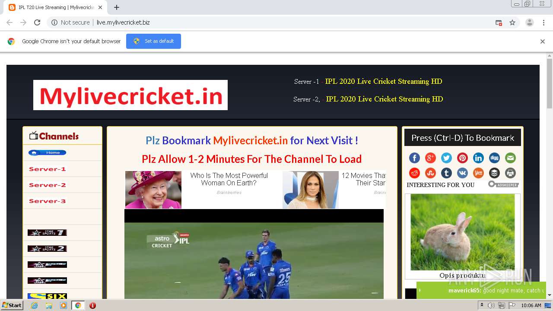Click the Yummly share icon

click(478, 173)
